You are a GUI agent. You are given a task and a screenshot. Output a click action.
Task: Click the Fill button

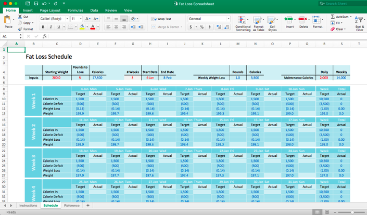coord(336,23)
